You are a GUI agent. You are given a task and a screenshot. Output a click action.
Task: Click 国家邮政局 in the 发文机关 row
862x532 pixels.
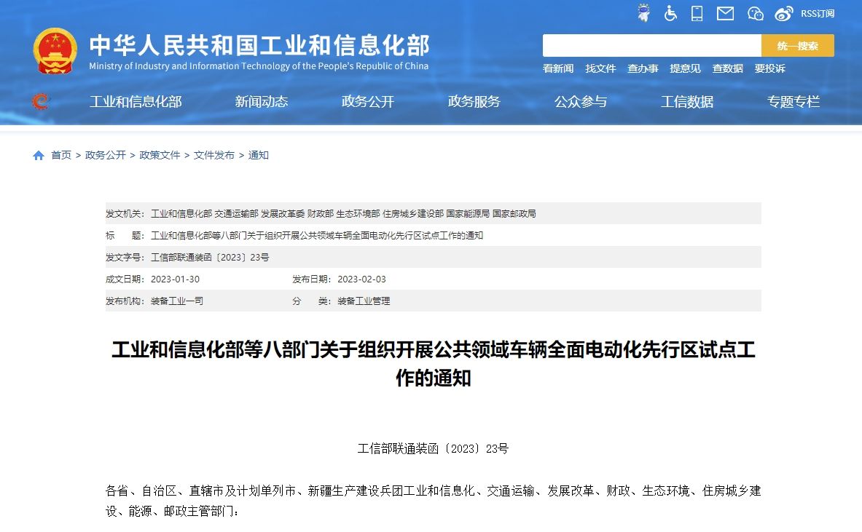[514, 213]
